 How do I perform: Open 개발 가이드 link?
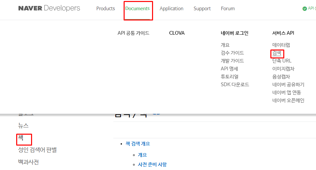pos(232,61)
